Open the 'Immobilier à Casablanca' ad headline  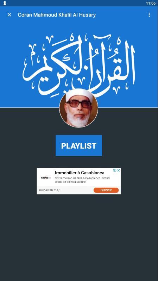point(80,173)
